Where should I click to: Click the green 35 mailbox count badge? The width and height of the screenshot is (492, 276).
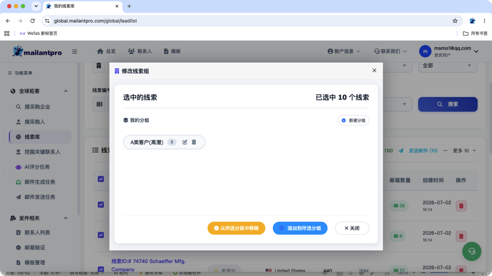click(399, 206)
